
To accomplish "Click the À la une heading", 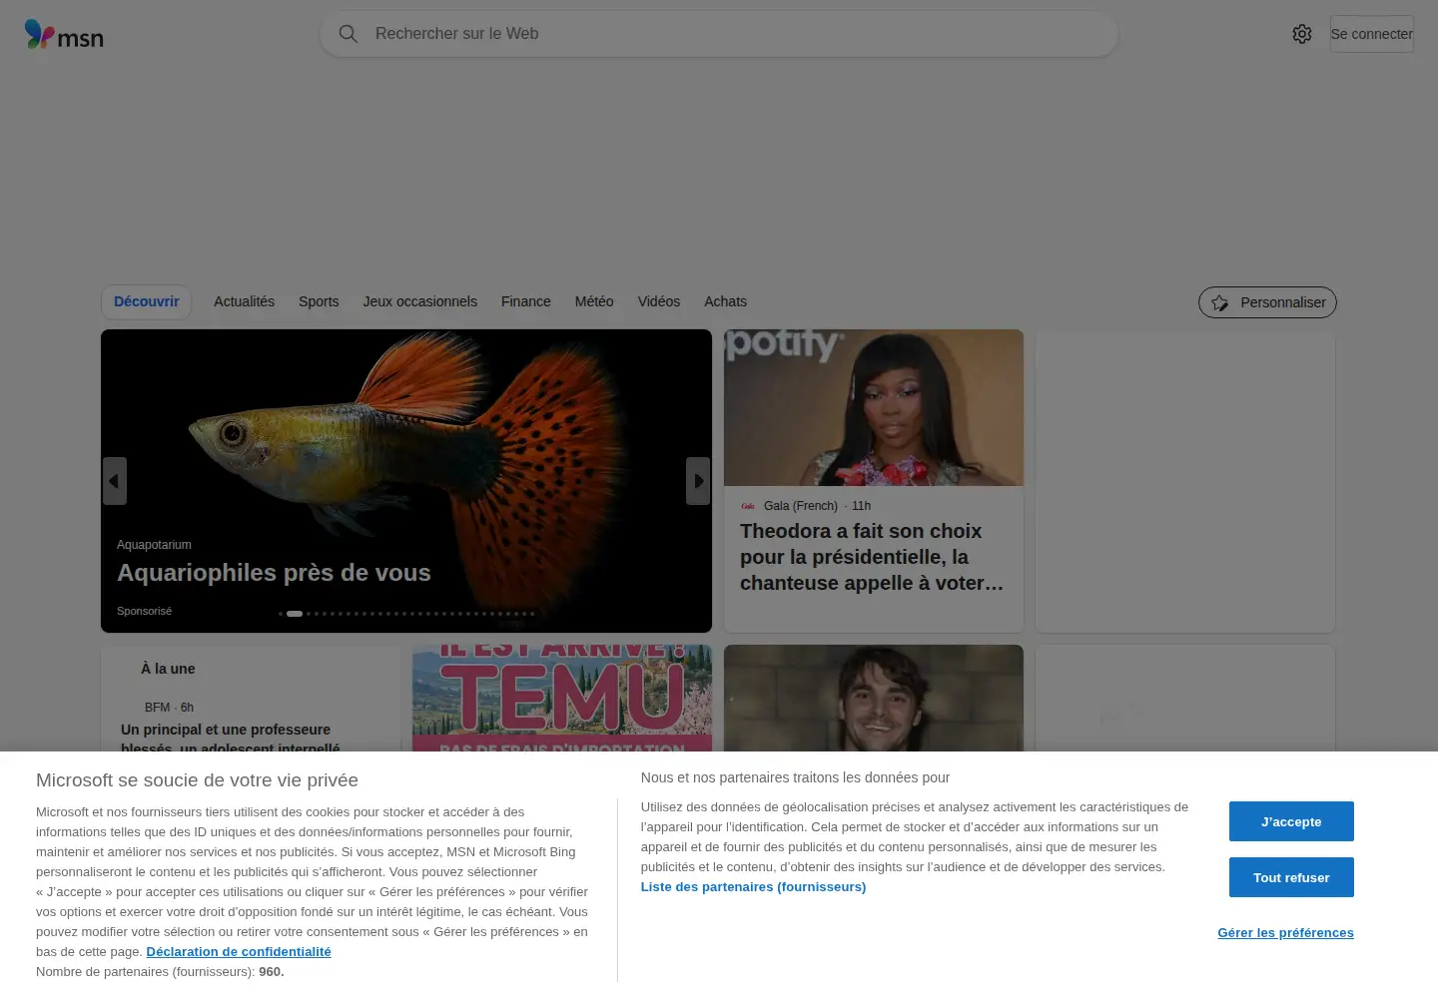I will 168,669.
